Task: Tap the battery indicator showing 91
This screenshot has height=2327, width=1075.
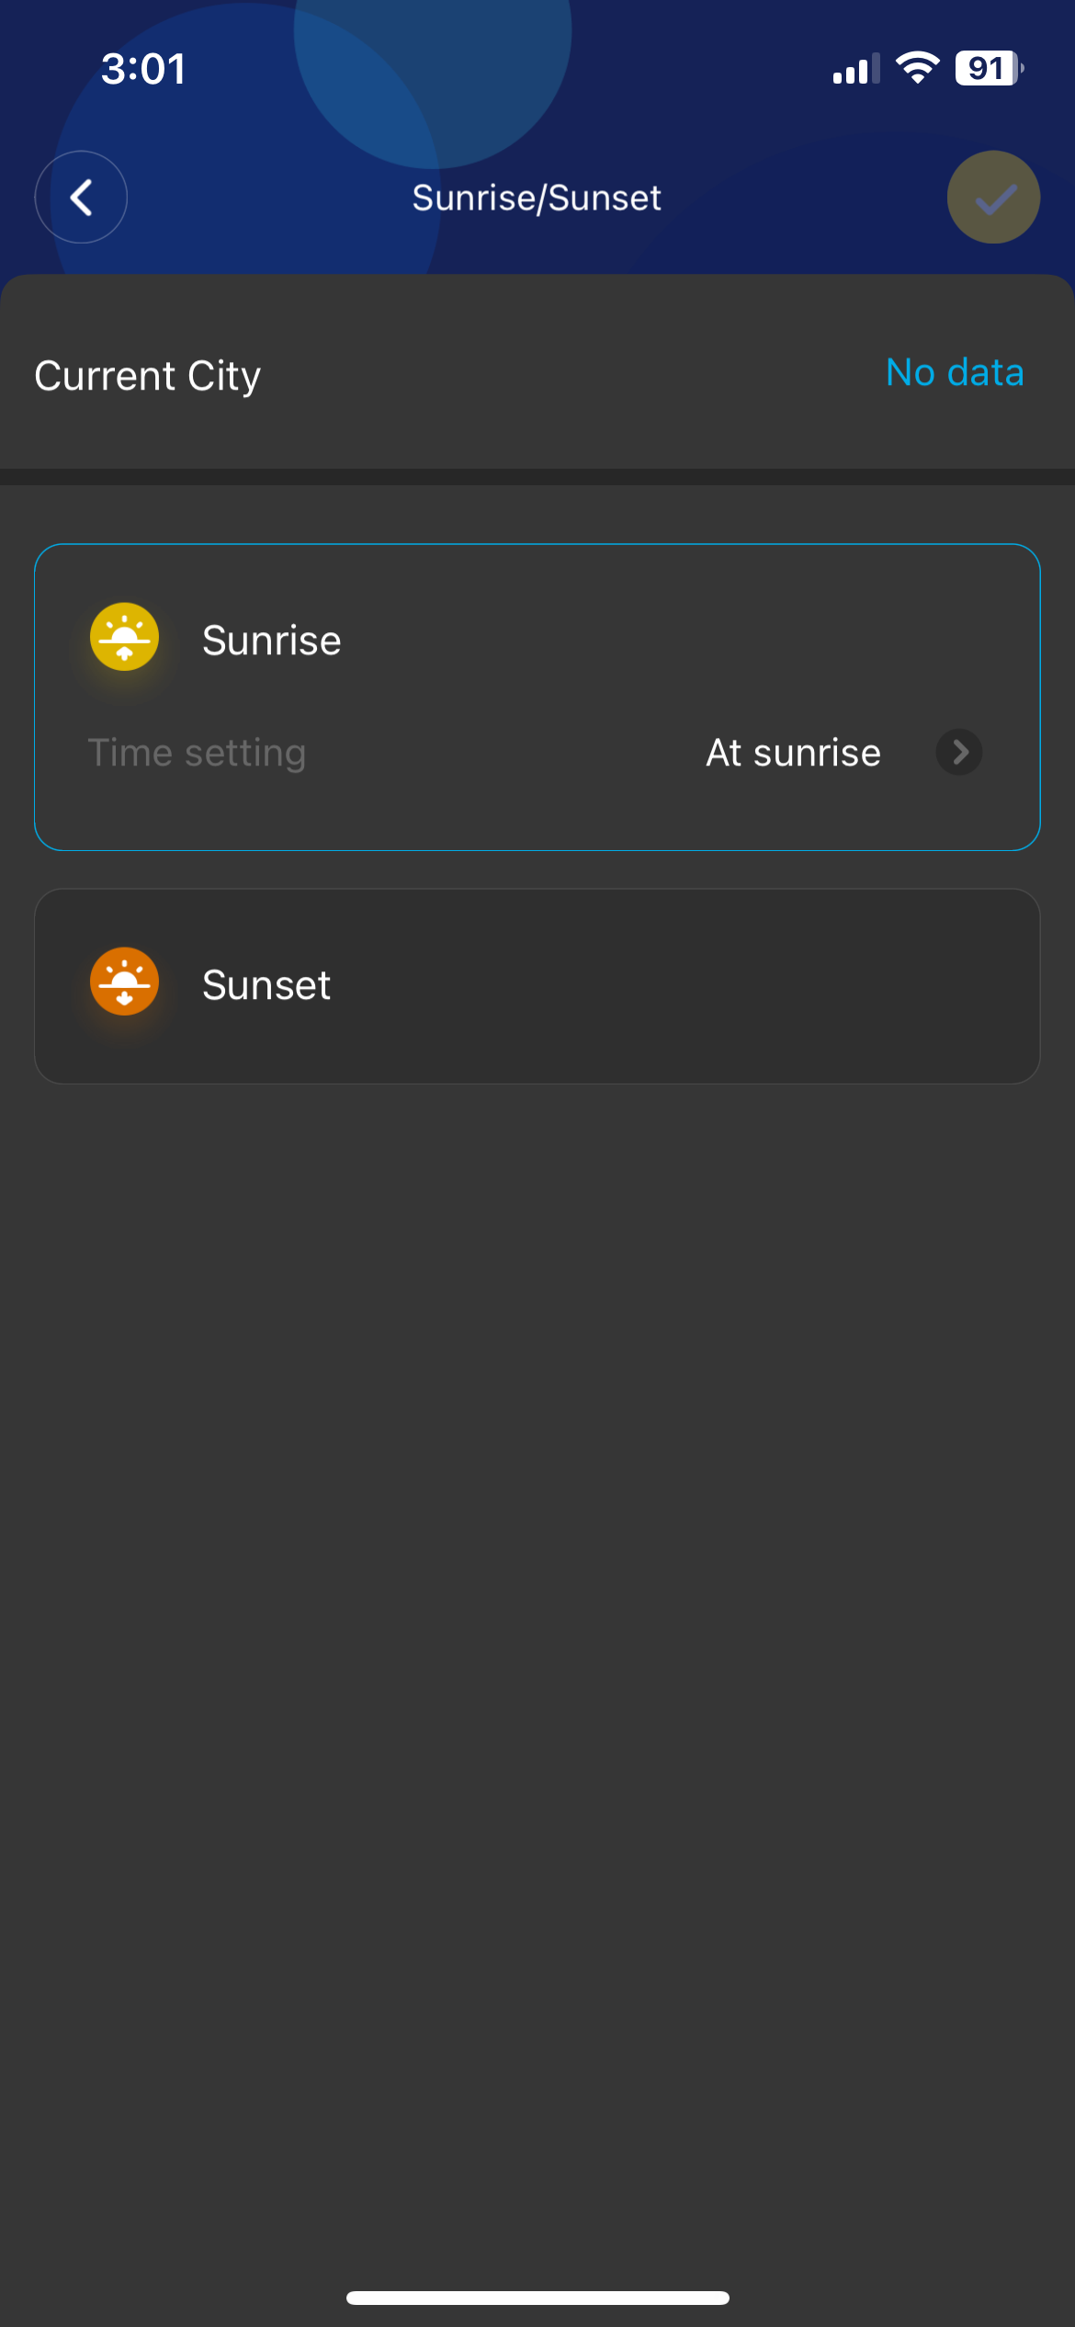Action: pyautogui.click(x=989, y=68)
